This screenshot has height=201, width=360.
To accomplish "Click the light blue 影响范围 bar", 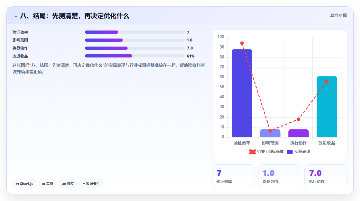I will (270, 133).
